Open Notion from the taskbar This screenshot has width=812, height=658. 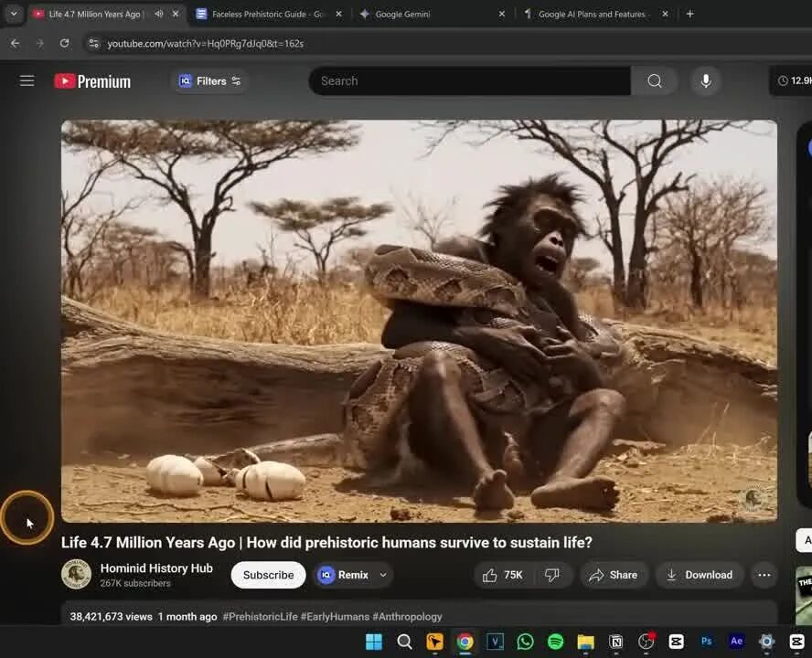pos(614,642)
